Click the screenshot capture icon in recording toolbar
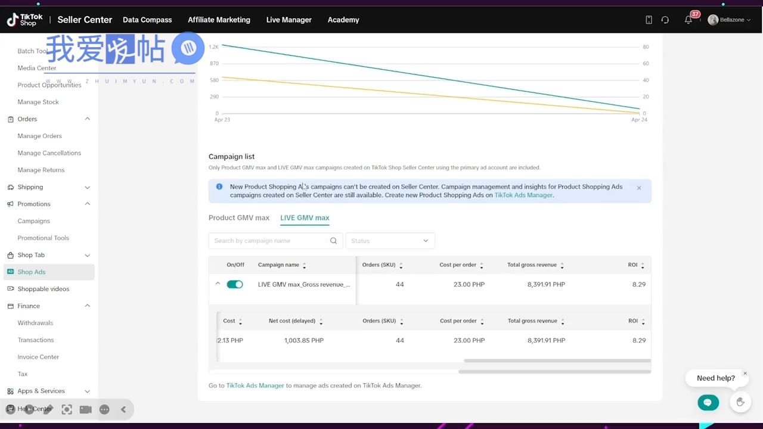Viewport: 763px width, 429px height. point(67,409)
